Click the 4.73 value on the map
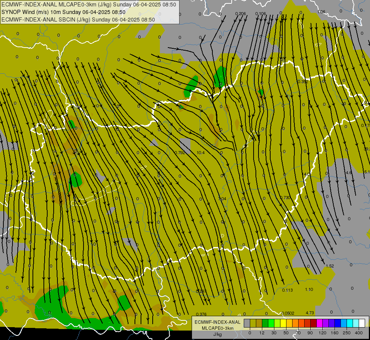This screenshot has height=340, width=370. [x=310, y=313]
